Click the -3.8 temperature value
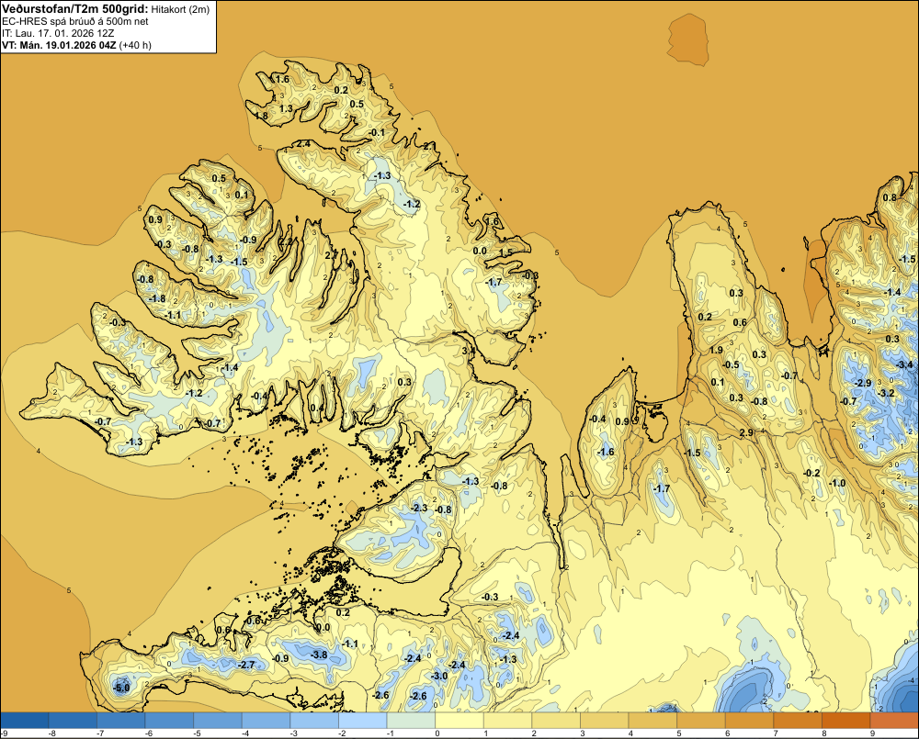Screen dimensions: 919x739 coord(320,655)
